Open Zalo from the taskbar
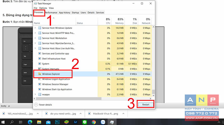The height and width of the screenshot is (125, 224). [103, 122]
